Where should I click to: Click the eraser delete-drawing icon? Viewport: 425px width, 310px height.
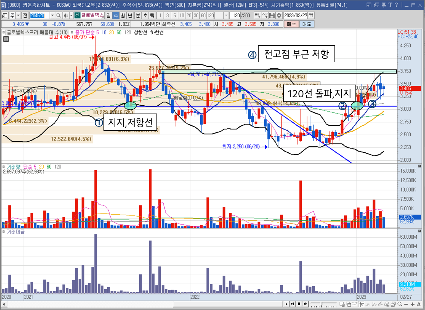point(387,304)
